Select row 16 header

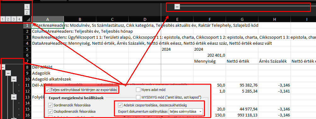pos(27,115)
